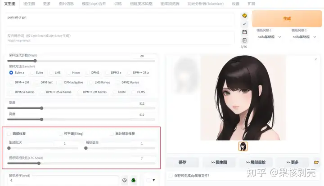Open the 创建美术风格 tab
Screen dimensions: 324x186
pyautogui.click(x=141, y=4)
